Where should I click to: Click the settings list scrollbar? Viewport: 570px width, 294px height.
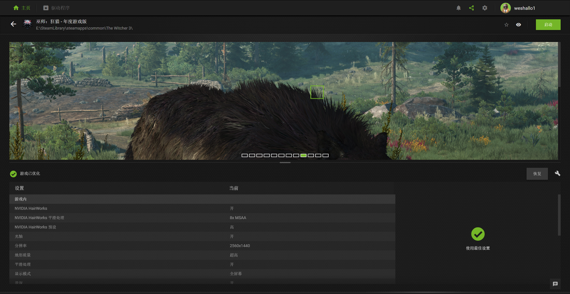pos(559,215)
